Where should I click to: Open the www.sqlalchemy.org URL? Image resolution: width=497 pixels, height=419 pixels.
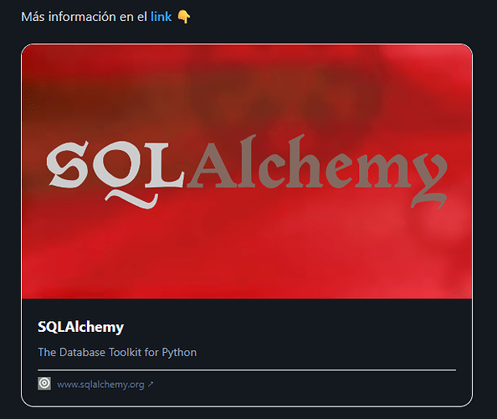100,385
